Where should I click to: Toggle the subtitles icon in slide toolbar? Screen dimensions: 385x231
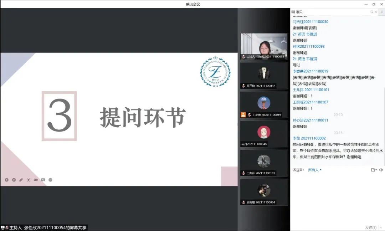coord(43,180)
